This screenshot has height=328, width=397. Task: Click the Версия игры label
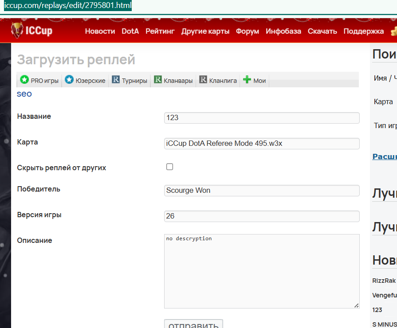39,215
